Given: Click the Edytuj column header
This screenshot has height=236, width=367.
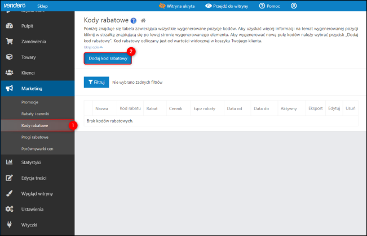Looking at the screenshot, I should [x=334, y=108].
